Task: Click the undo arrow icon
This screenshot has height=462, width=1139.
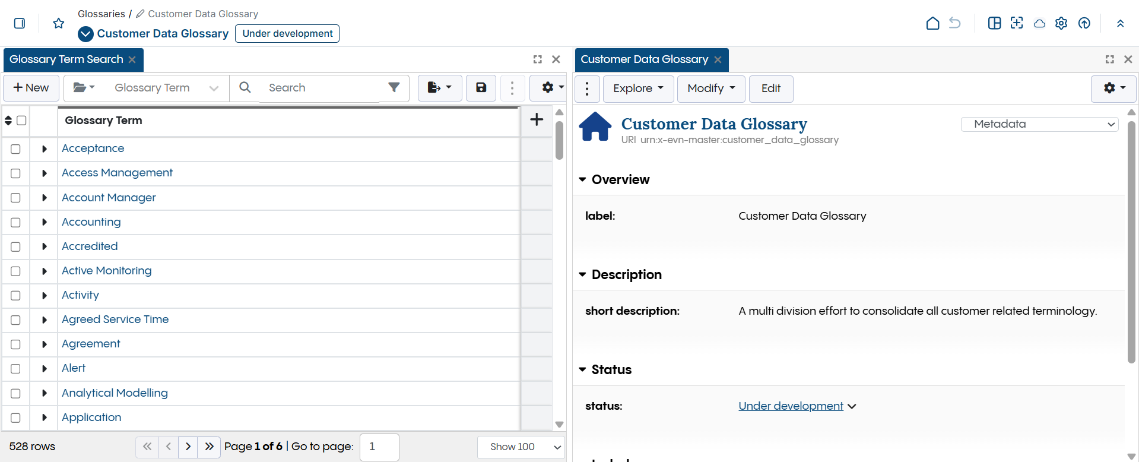Action: pyautogui.click(x=955, y=23)
